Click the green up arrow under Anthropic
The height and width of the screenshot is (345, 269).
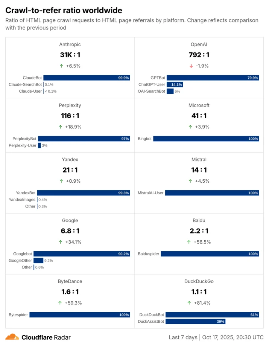[x=61, y=66]
